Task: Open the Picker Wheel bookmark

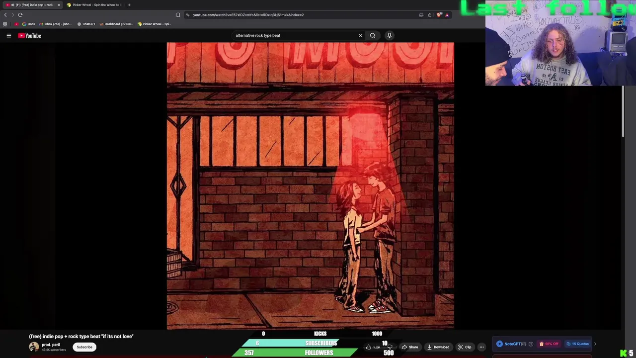Action: 154,24
